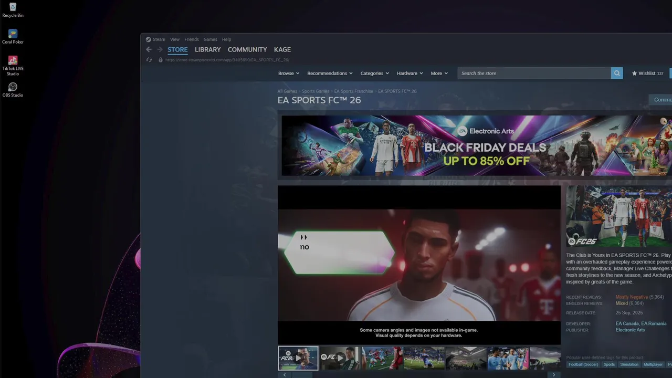The width and height of the screenshot is (672, 378).
Task: Open the Mixed English reviews link
Action: (x=622, y=303)
